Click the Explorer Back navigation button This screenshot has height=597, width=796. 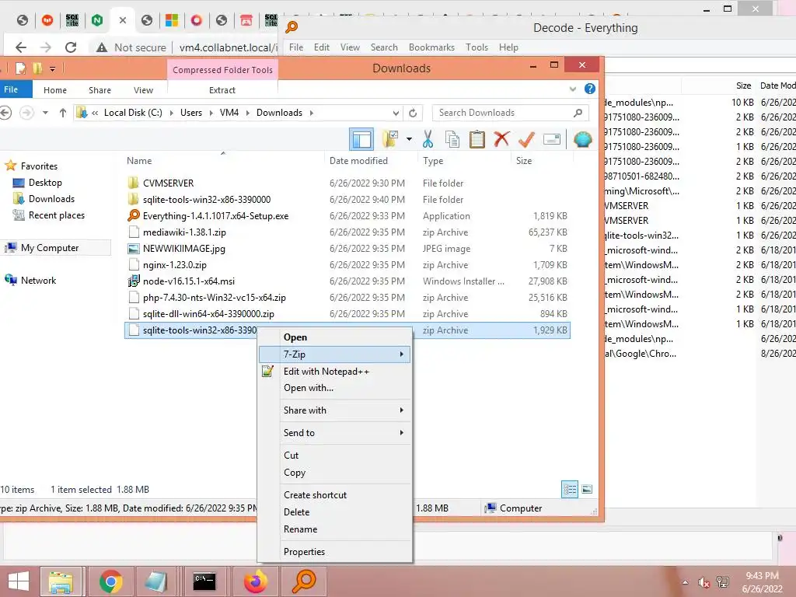click(5, 112)
